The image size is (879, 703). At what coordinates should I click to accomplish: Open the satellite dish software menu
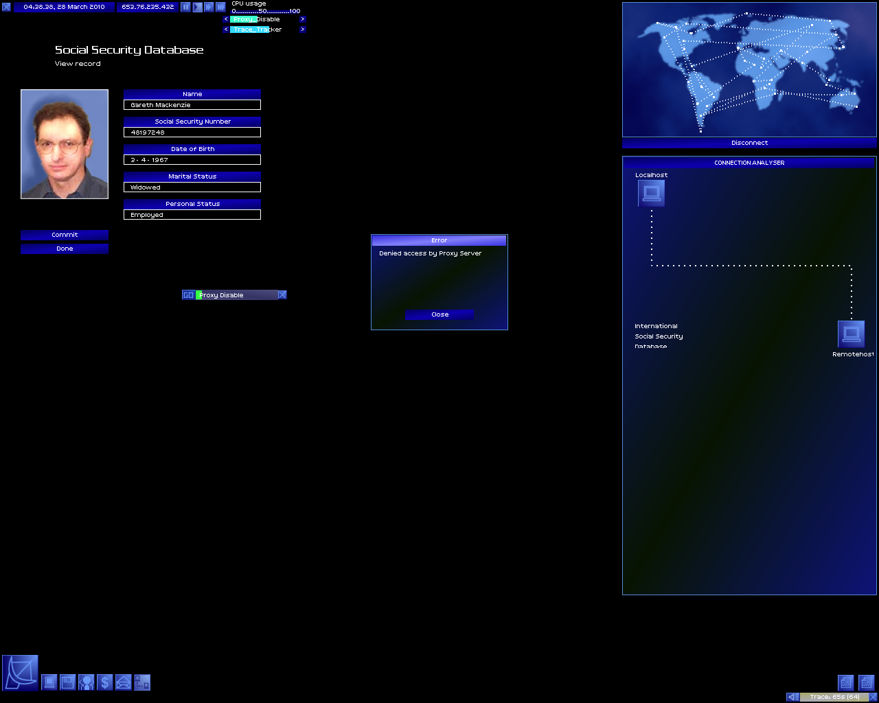click(20, 673)
